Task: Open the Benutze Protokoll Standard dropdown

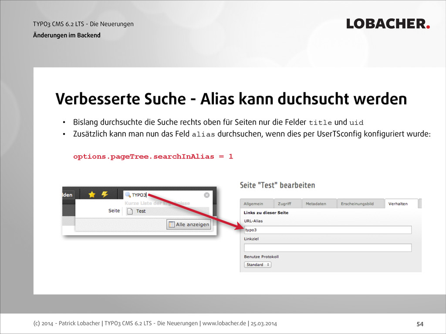Action: coord(258,264)
